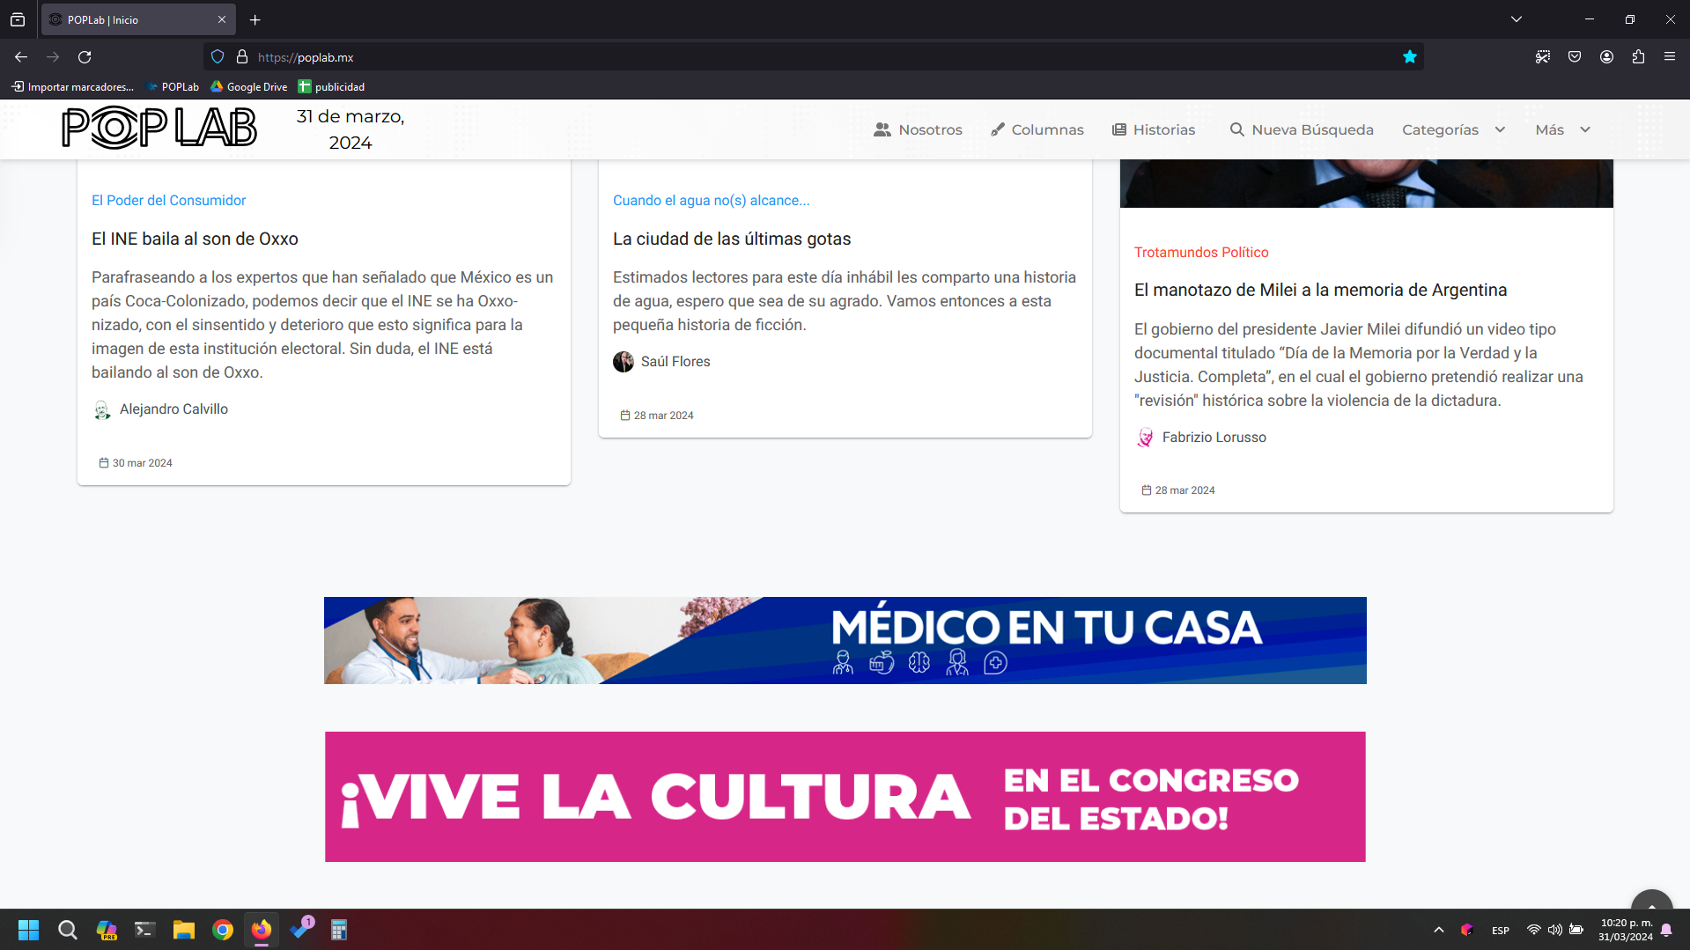The image size is (1690, 950).
Task: Open the new tab plus button
Action: 255,19
